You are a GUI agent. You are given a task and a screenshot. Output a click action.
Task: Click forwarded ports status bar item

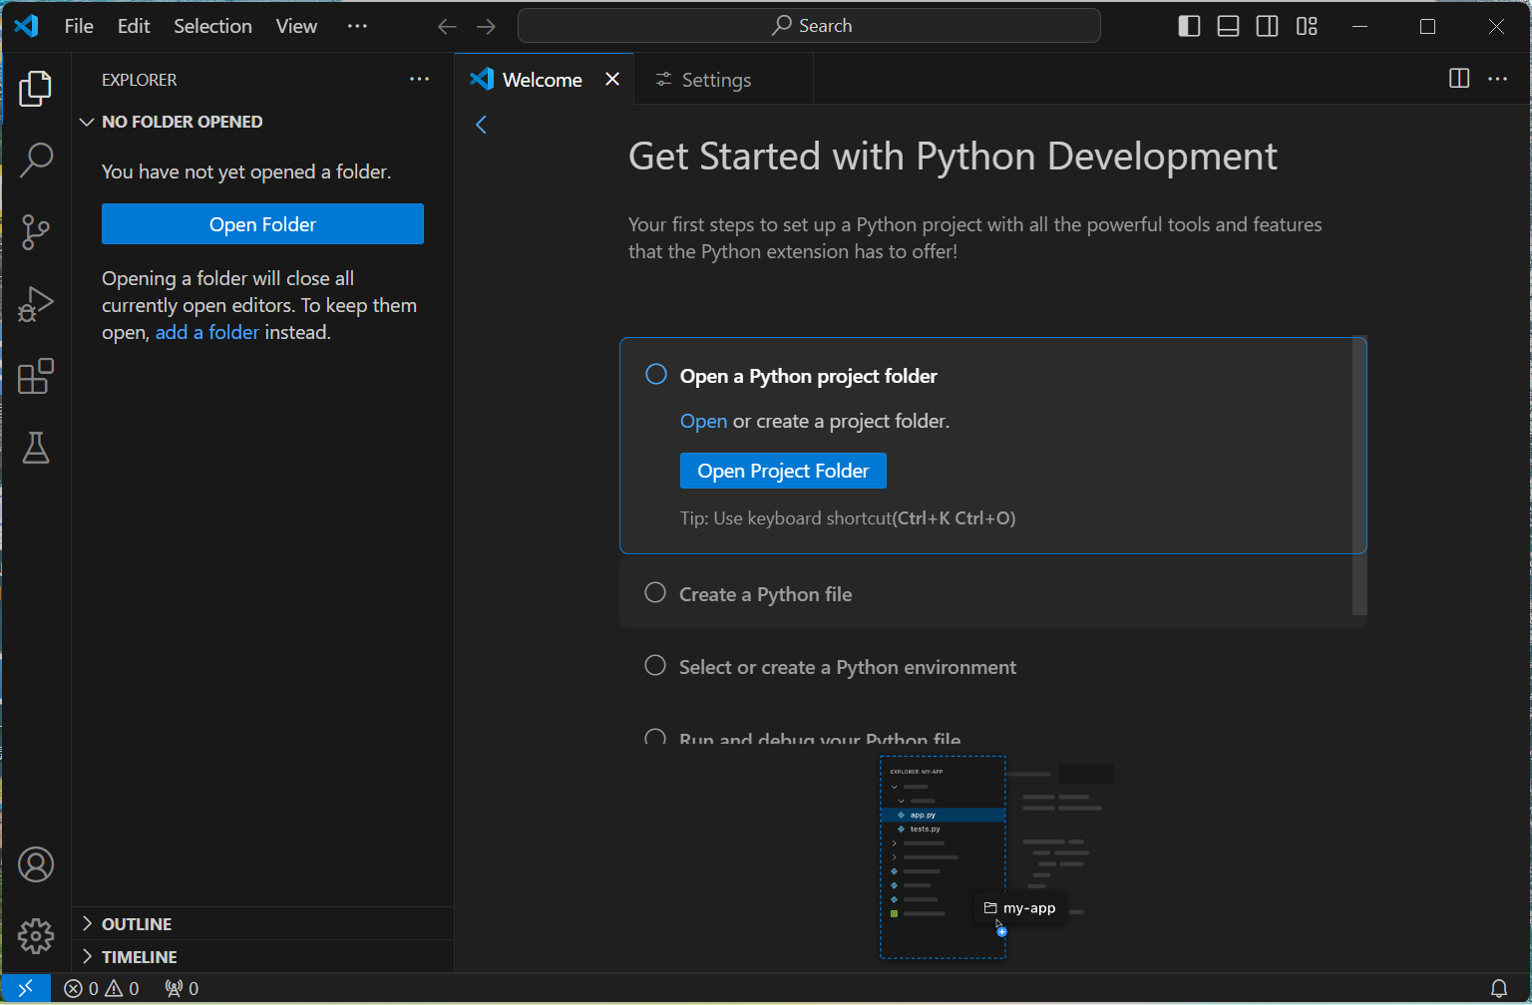click(182, 988)
